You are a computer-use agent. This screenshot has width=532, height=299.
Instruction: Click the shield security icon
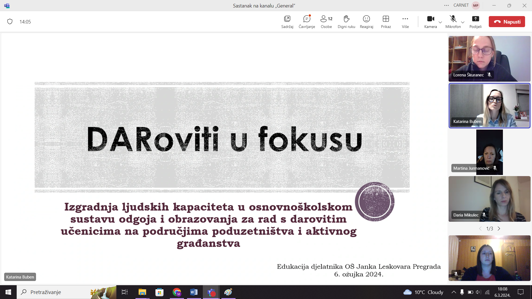pos(10,22)
